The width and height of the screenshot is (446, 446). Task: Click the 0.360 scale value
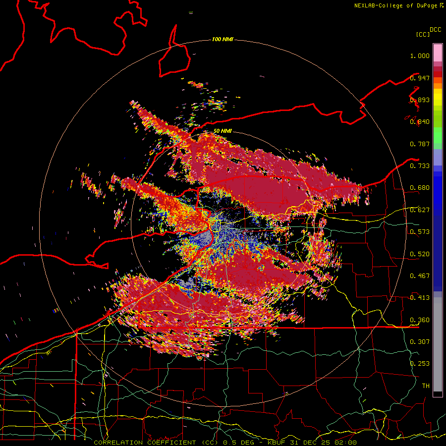point(420,320)
